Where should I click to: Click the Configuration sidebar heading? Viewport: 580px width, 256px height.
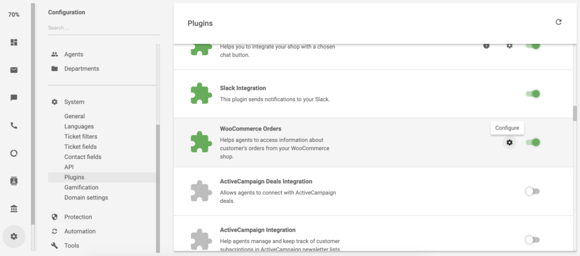[67, 12]
